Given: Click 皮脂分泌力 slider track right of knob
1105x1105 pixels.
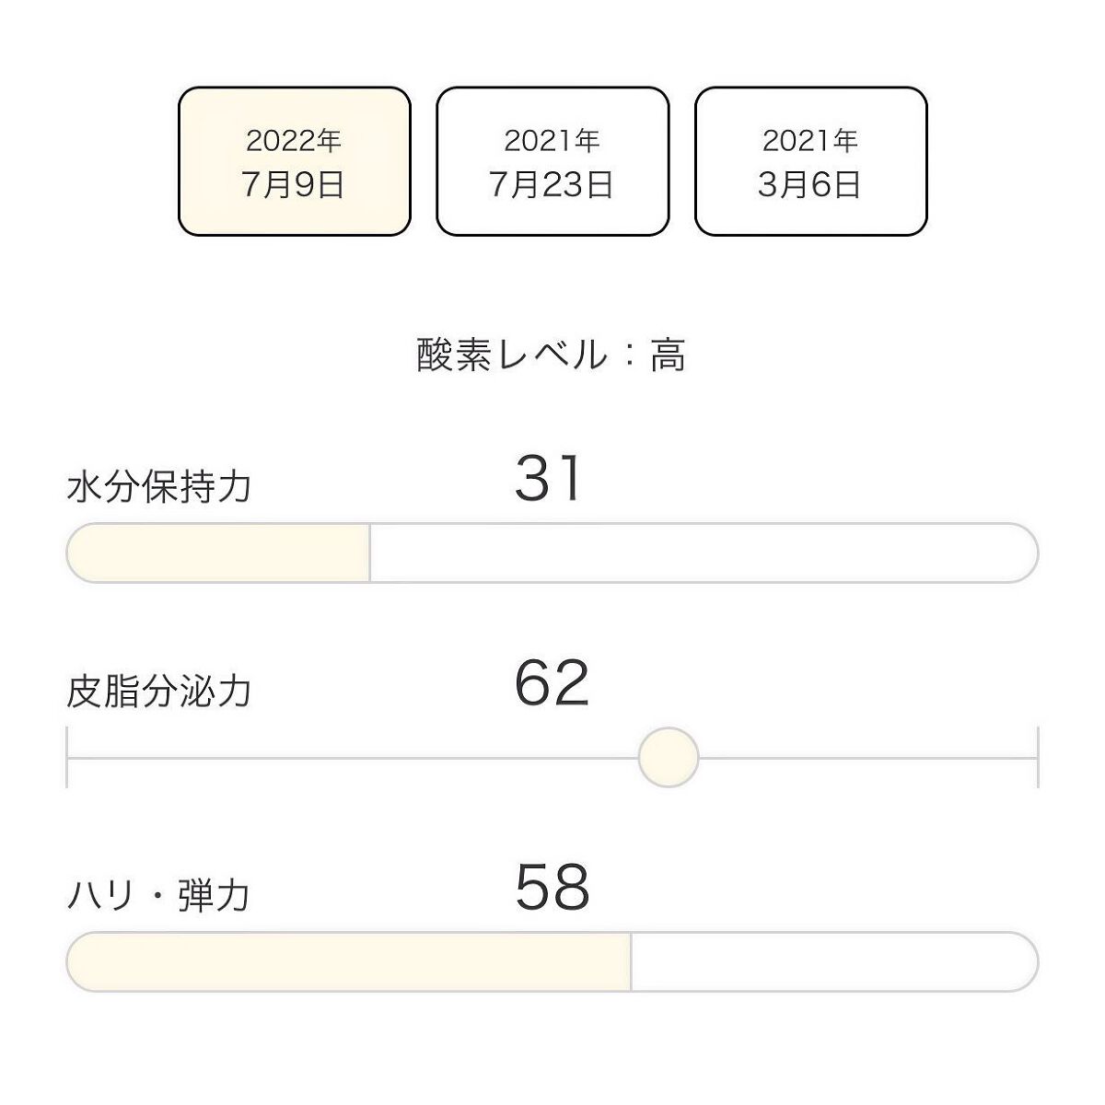Looking at the screenshot, I should click(866, 758).
